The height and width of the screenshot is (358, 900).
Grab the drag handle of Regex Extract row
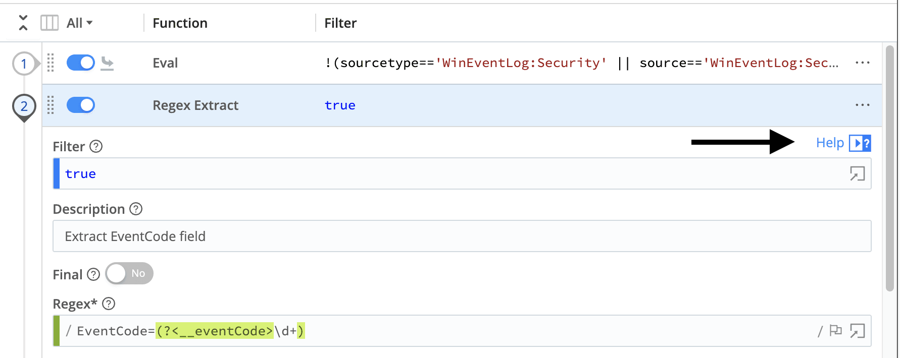click(x=51, y=105)
